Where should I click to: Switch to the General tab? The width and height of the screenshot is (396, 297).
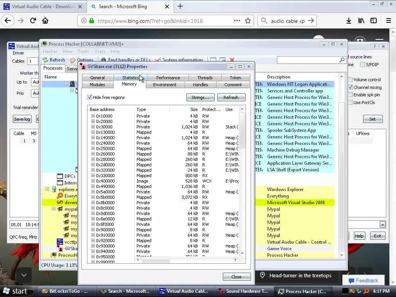pos(97,78)
